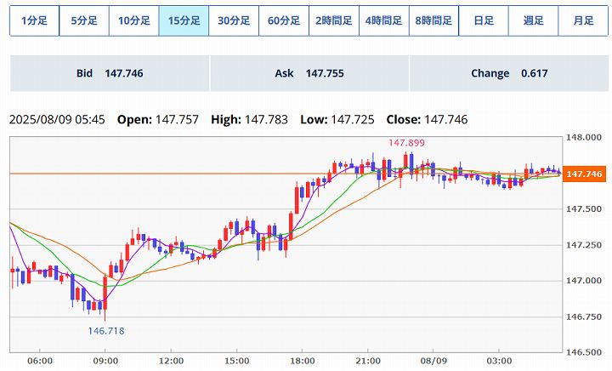Switch to the 1分足 timeframe tab
The width and height of the screenshot is (612, 371).
tap(34, 20)
